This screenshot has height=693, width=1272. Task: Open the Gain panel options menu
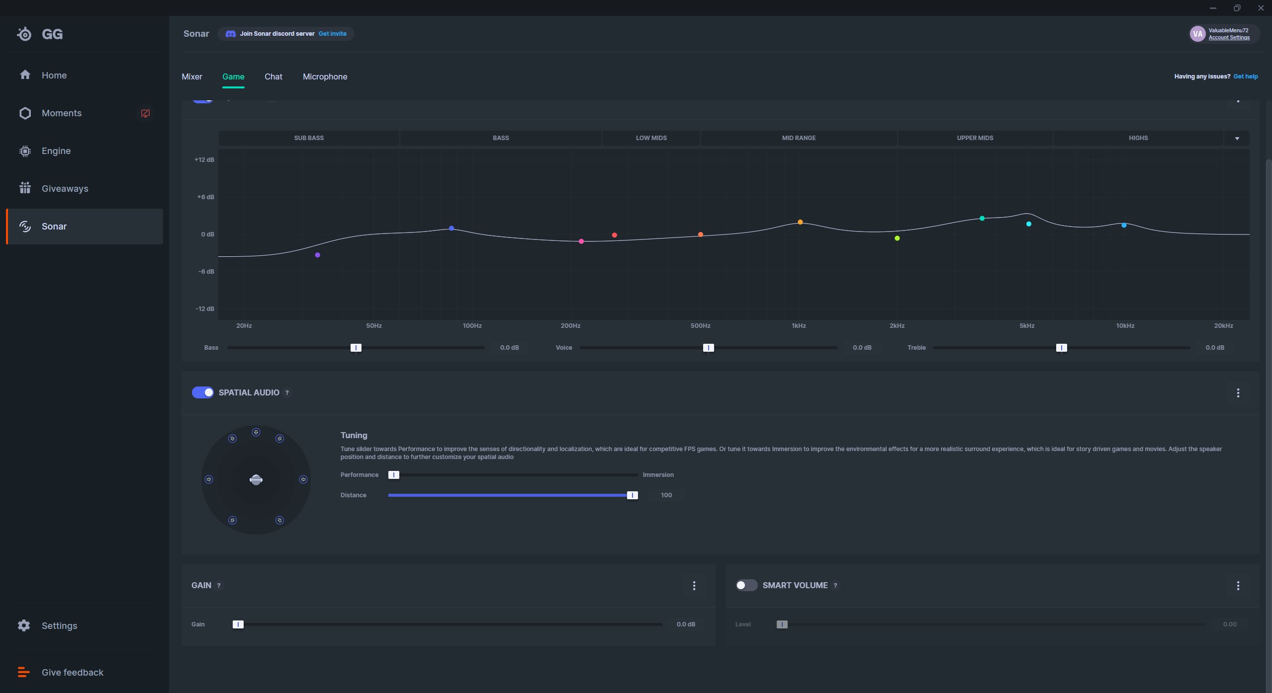694,586
